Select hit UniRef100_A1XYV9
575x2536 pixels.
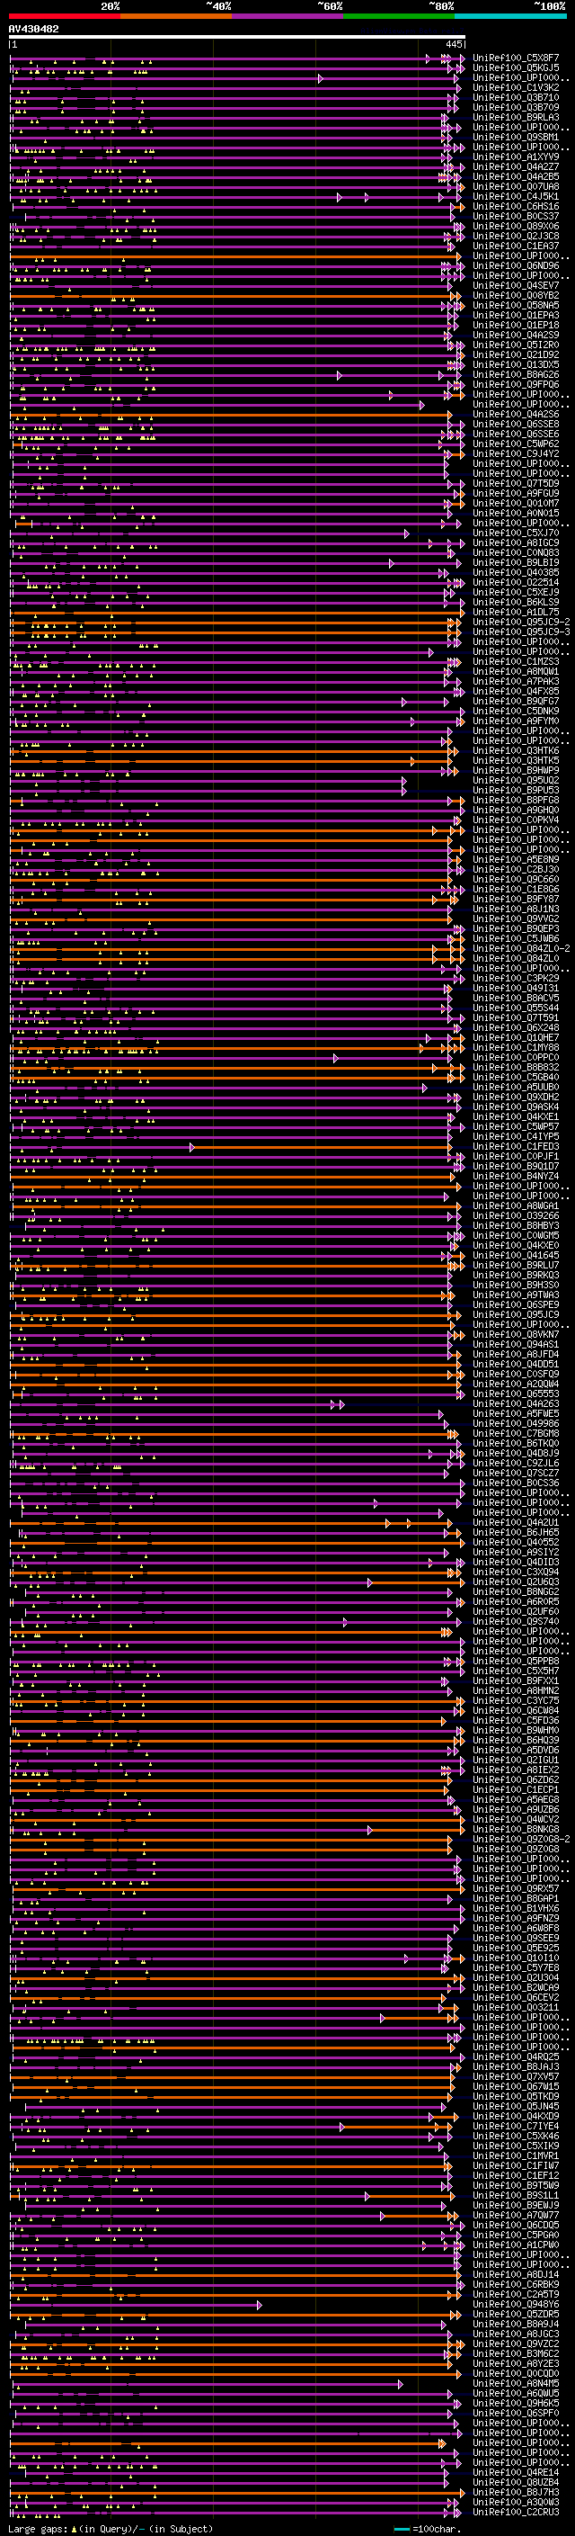click(x=516, y=157)
